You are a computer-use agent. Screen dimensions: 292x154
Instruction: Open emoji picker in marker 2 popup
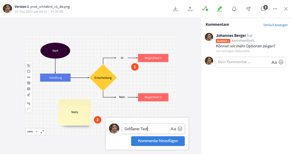click(x=180, y=129)
